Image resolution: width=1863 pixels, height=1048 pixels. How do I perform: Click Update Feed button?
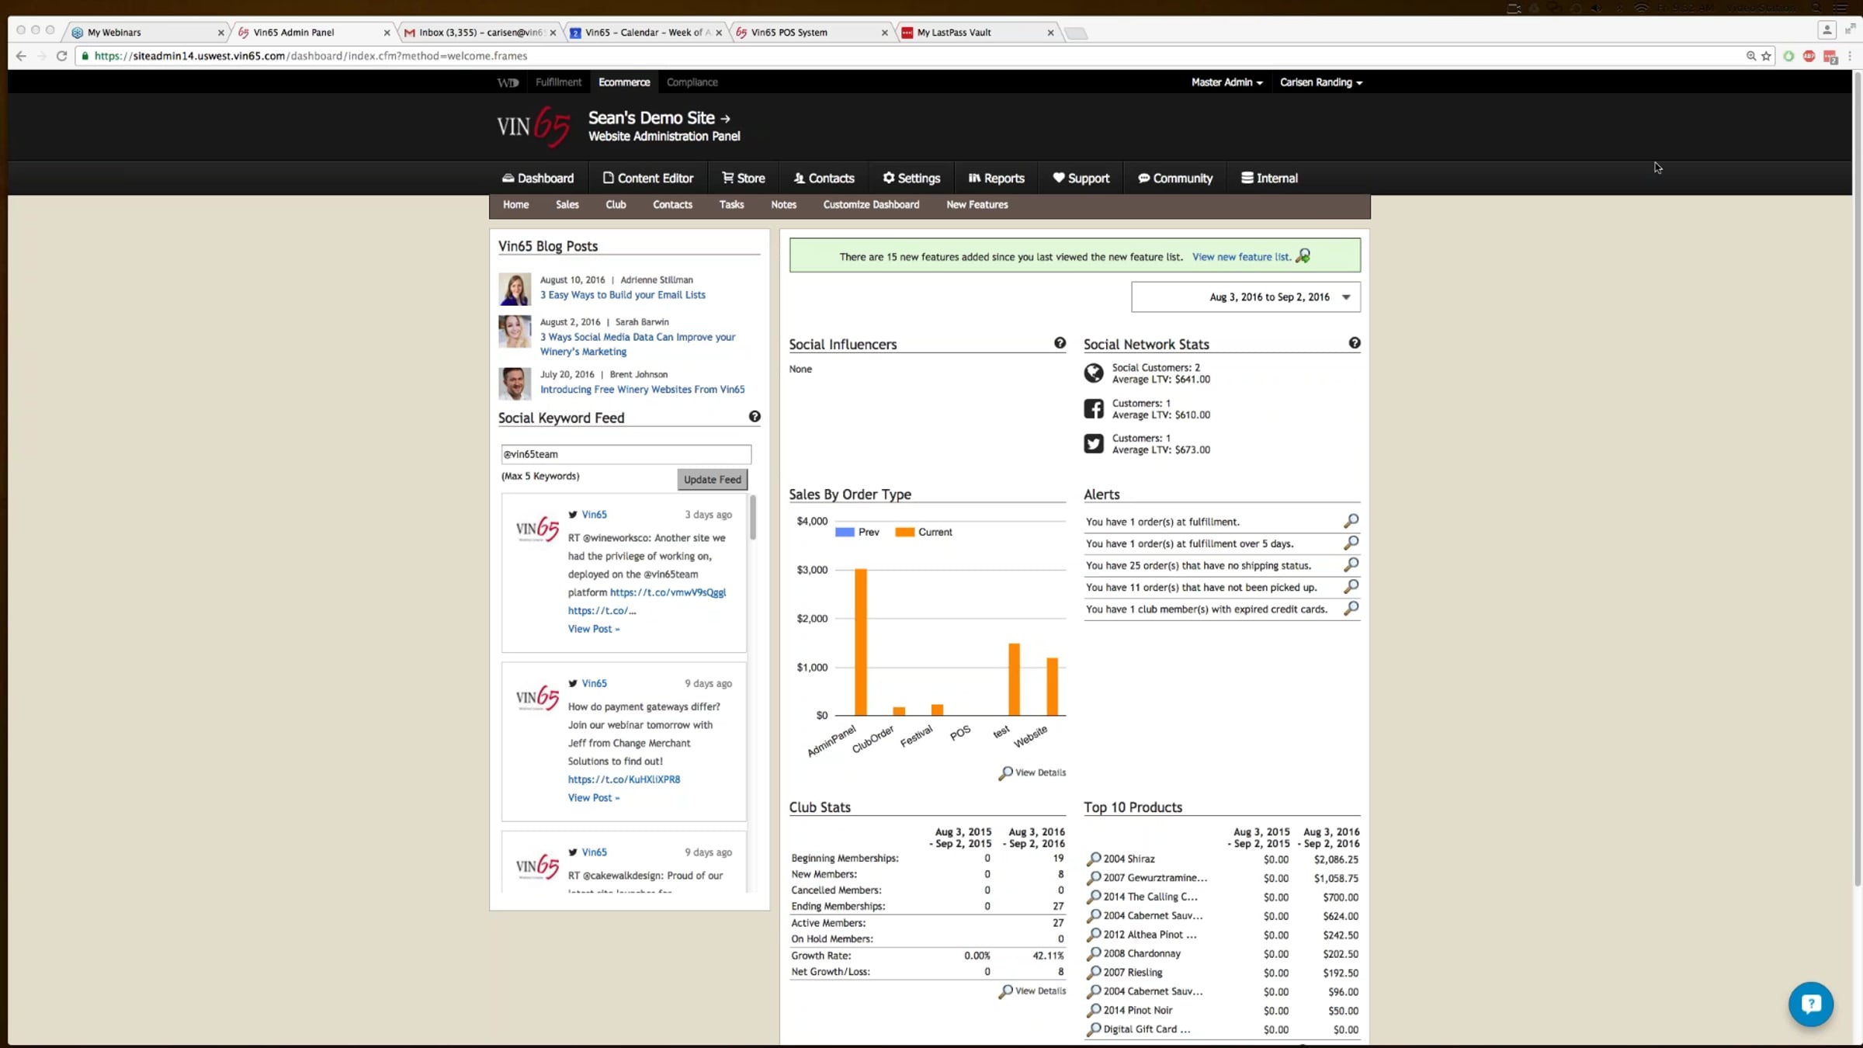(x=712, y=479)
